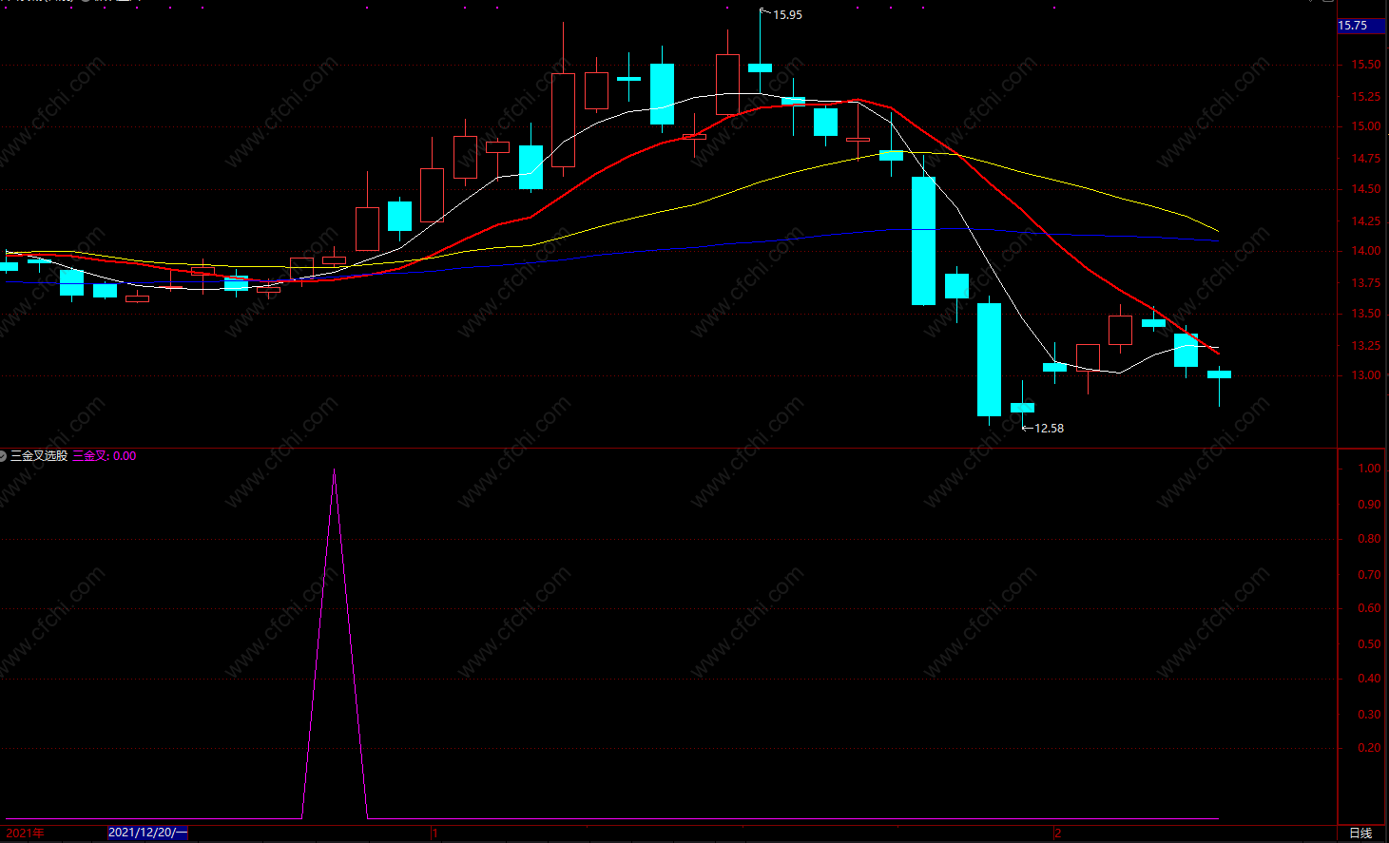
Task: Click the round icon beside 三金叉选股
Action: [3, 456]
